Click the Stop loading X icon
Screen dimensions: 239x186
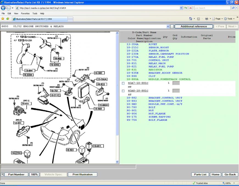[191, 8]
